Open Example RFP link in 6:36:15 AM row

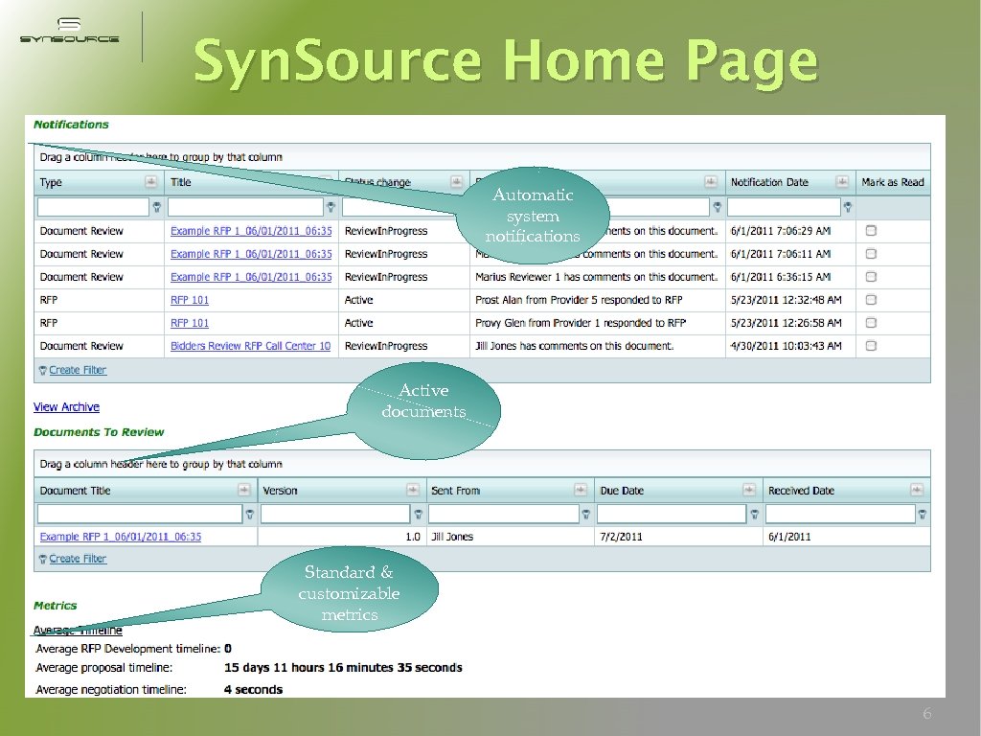tap(251, 277)
